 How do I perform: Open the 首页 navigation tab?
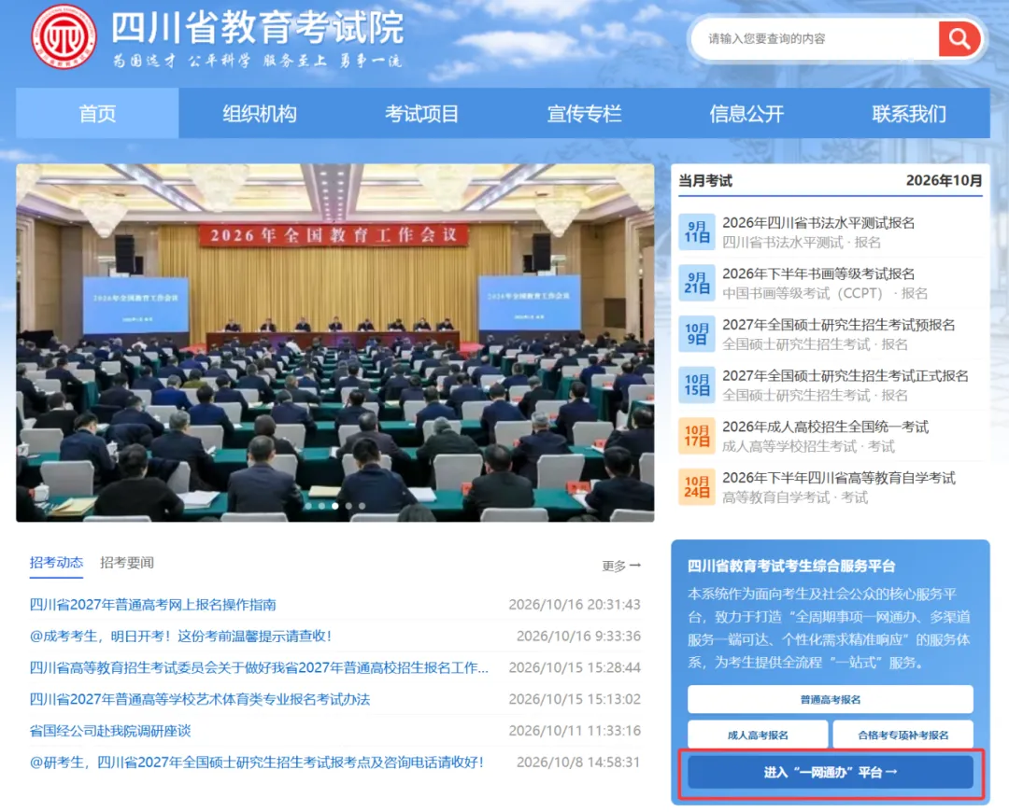point(97,113)
